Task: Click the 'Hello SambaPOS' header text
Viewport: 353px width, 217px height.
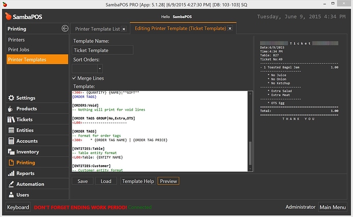Action: [x=176, y=17]
